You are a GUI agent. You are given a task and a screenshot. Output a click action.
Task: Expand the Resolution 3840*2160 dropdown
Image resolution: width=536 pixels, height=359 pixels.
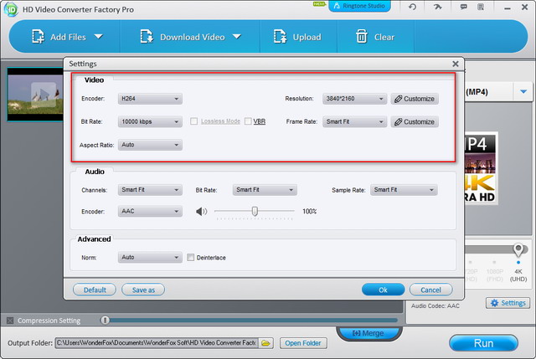pyautogui.click(x=354, y=99)
